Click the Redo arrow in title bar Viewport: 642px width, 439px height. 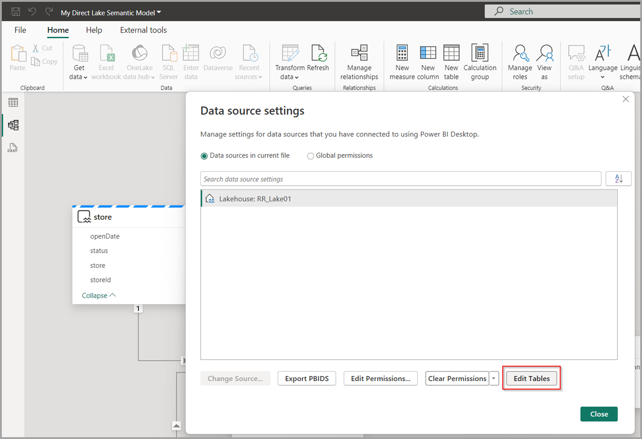[x=49, y=12]
